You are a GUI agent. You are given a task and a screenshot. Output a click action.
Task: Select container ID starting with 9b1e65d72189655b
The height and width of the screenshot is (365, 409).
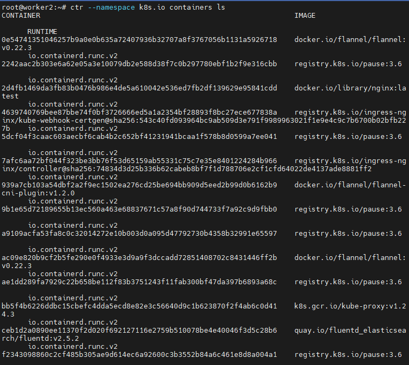coord(139,209)
